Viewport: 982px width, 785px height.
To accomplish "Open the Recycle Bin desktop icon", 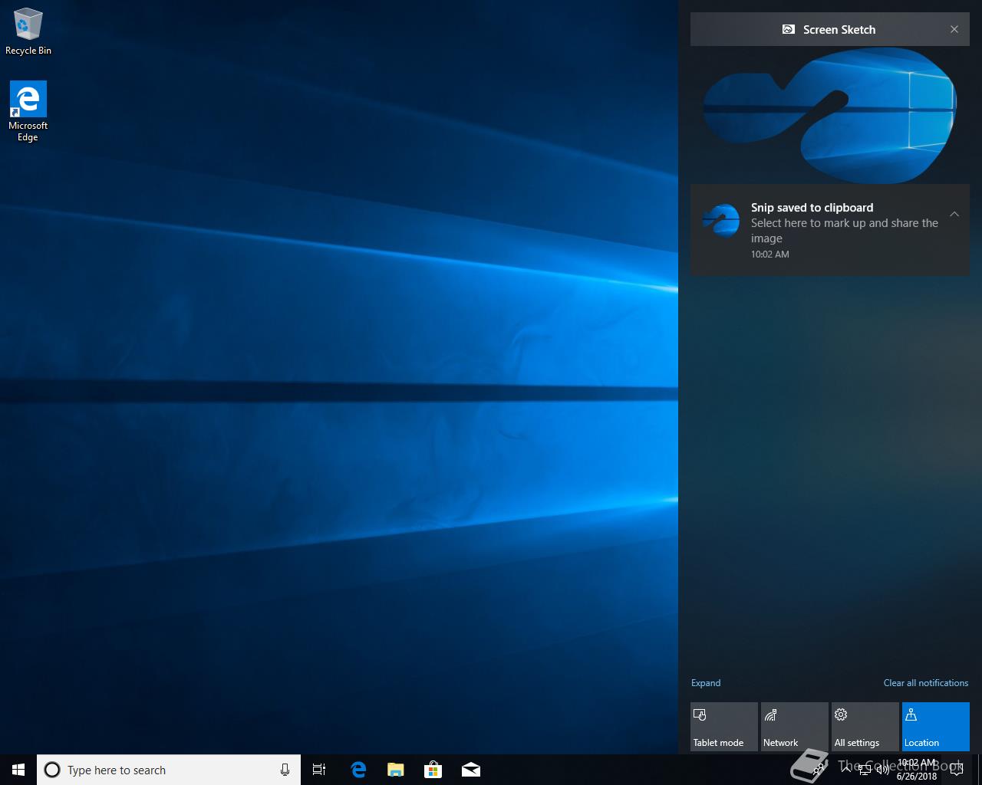I will pos(28,31).
